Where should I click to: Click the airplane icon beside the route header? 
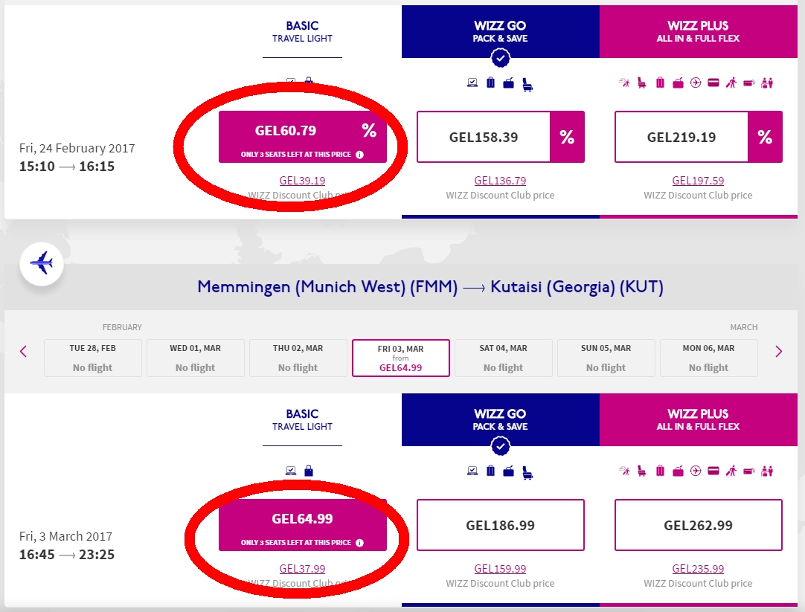pos(42,263)
